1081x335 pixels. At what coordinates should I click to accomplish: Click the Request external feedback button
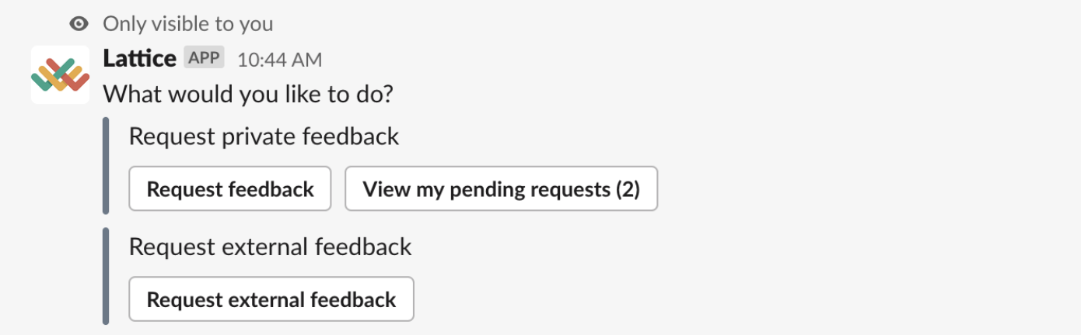click(271, 299)
